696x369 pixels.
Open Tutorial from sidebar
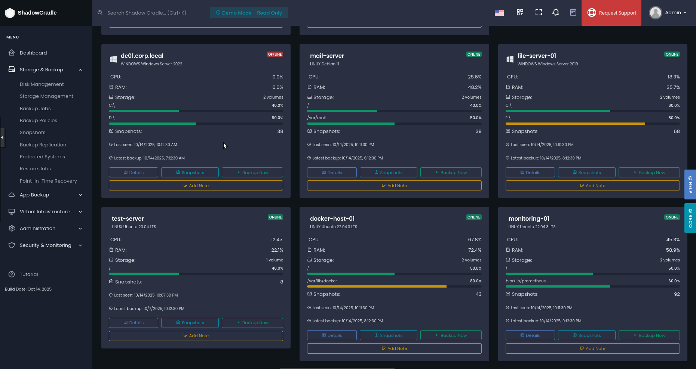pyautogui.click(x=29, y=274)
